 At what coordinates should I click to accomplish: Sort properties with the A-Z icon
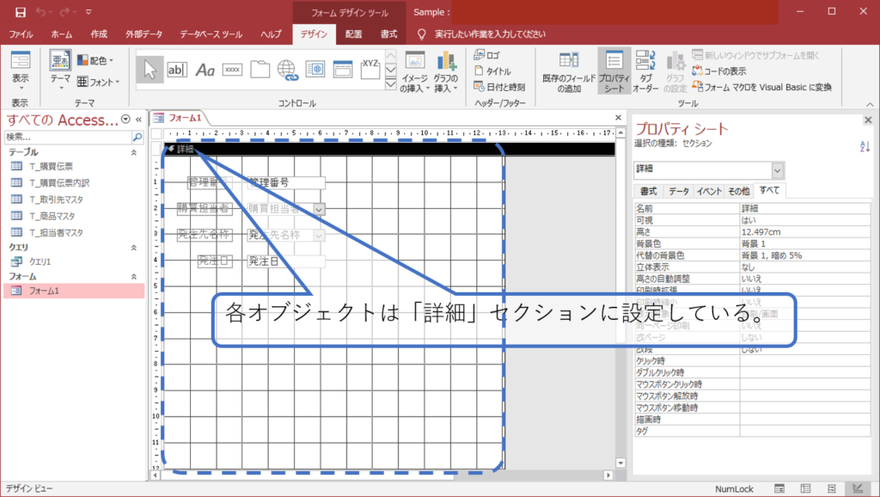[865, 146]
